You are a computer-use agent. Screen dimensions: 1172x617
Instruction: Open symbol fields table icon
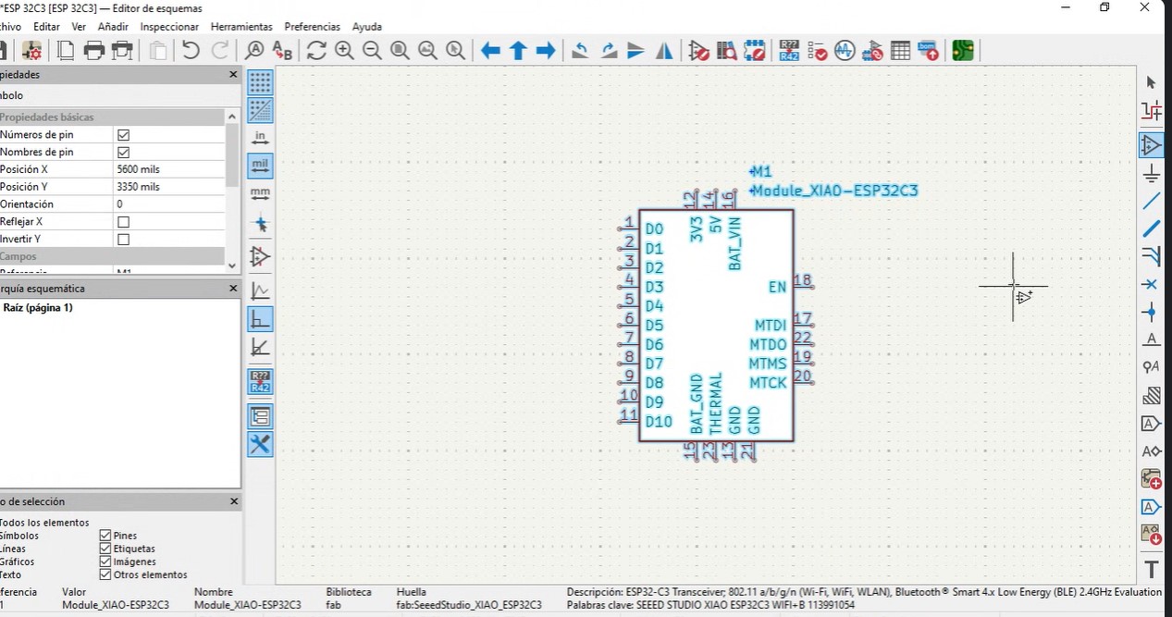pyautogui.click(x=900, y=51)
